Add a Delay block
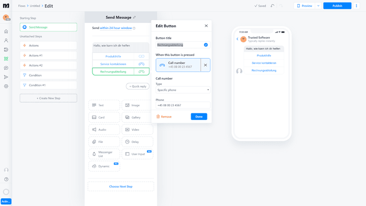Image resolution: width=366 pixels, height=206 pixels. click(x=137, y=142)
